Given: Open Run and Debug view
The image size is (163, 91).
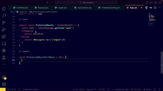Looking at the screenshot, I should tap(4, 30).
